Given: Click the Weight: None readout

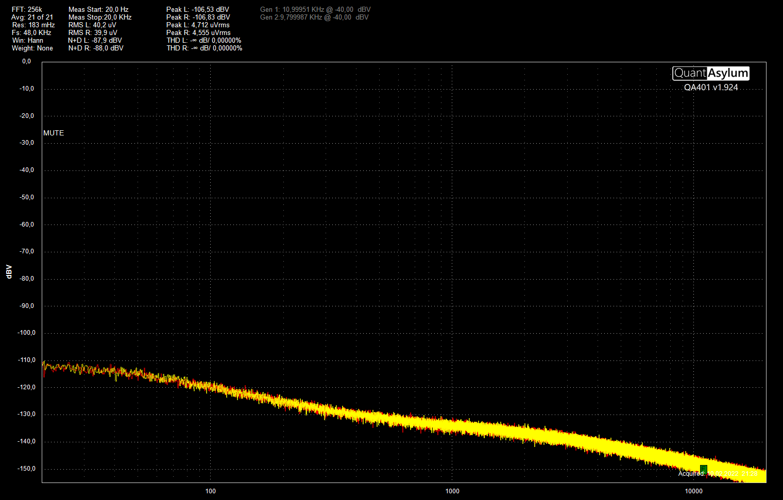Looking at the screenshot, I should (x=32, y=48).
